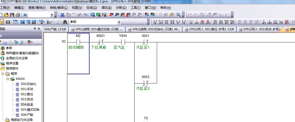Click the Cut scissors icon
Viewport: 295px width, 122px height.
62,15
